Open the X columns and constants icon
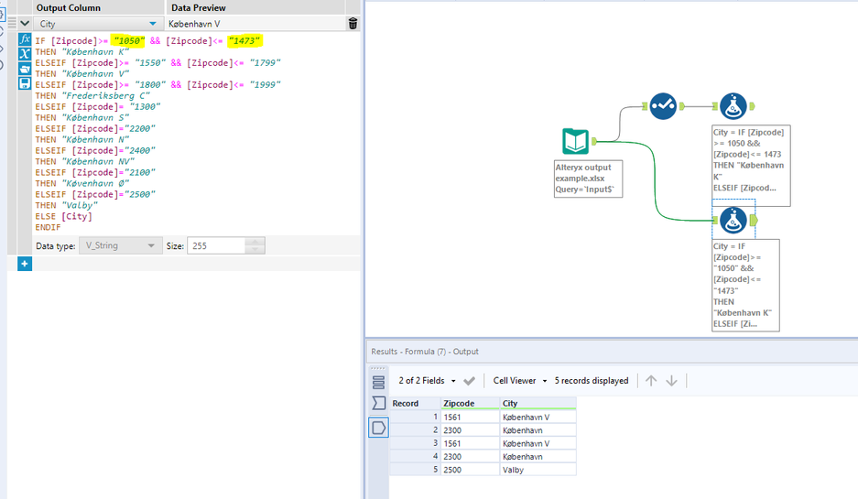 (x=26, y=55)
